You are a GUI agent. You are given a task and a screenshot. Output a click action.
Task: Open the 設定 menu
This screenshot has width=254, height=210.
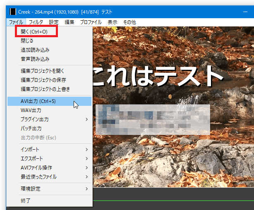pos(54,22)
